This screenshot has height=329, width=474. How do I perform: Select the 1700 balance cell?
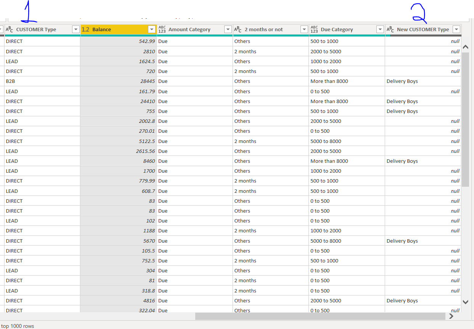119,171
